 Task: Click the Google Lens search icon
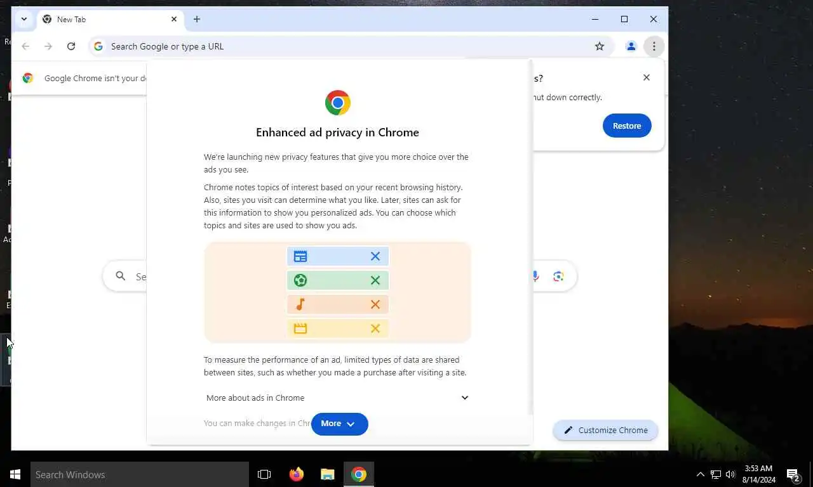coord(558,276)
